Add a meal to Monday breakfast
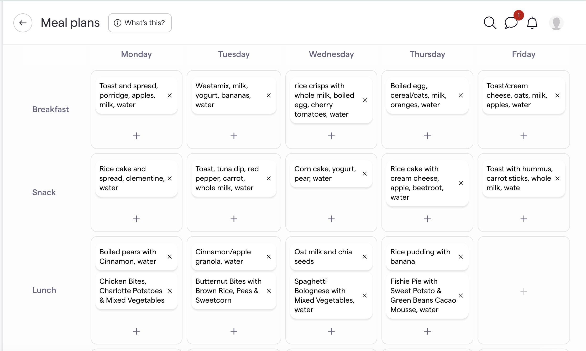The height and width of the screenshot is (351, 586). (x=136, y=136)
